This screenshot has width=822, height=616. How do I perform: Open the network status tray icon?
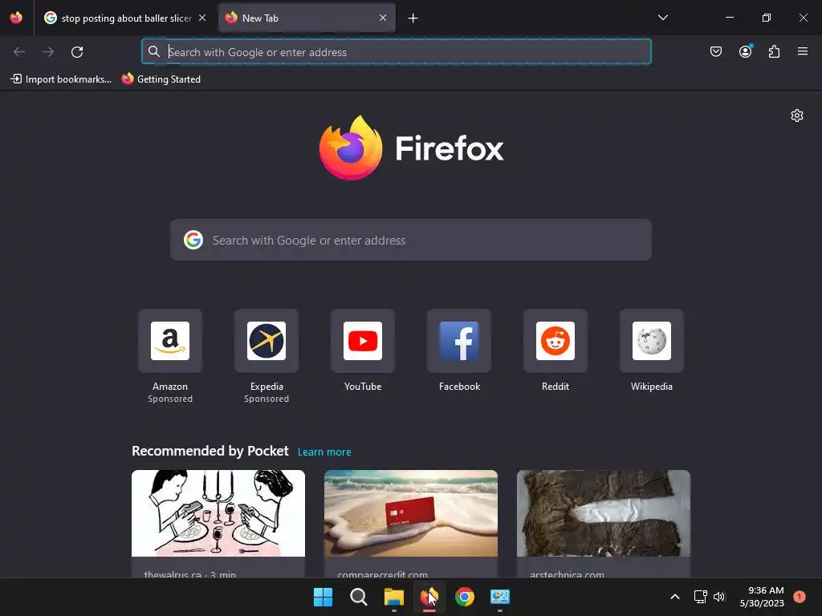click(700, 597)
